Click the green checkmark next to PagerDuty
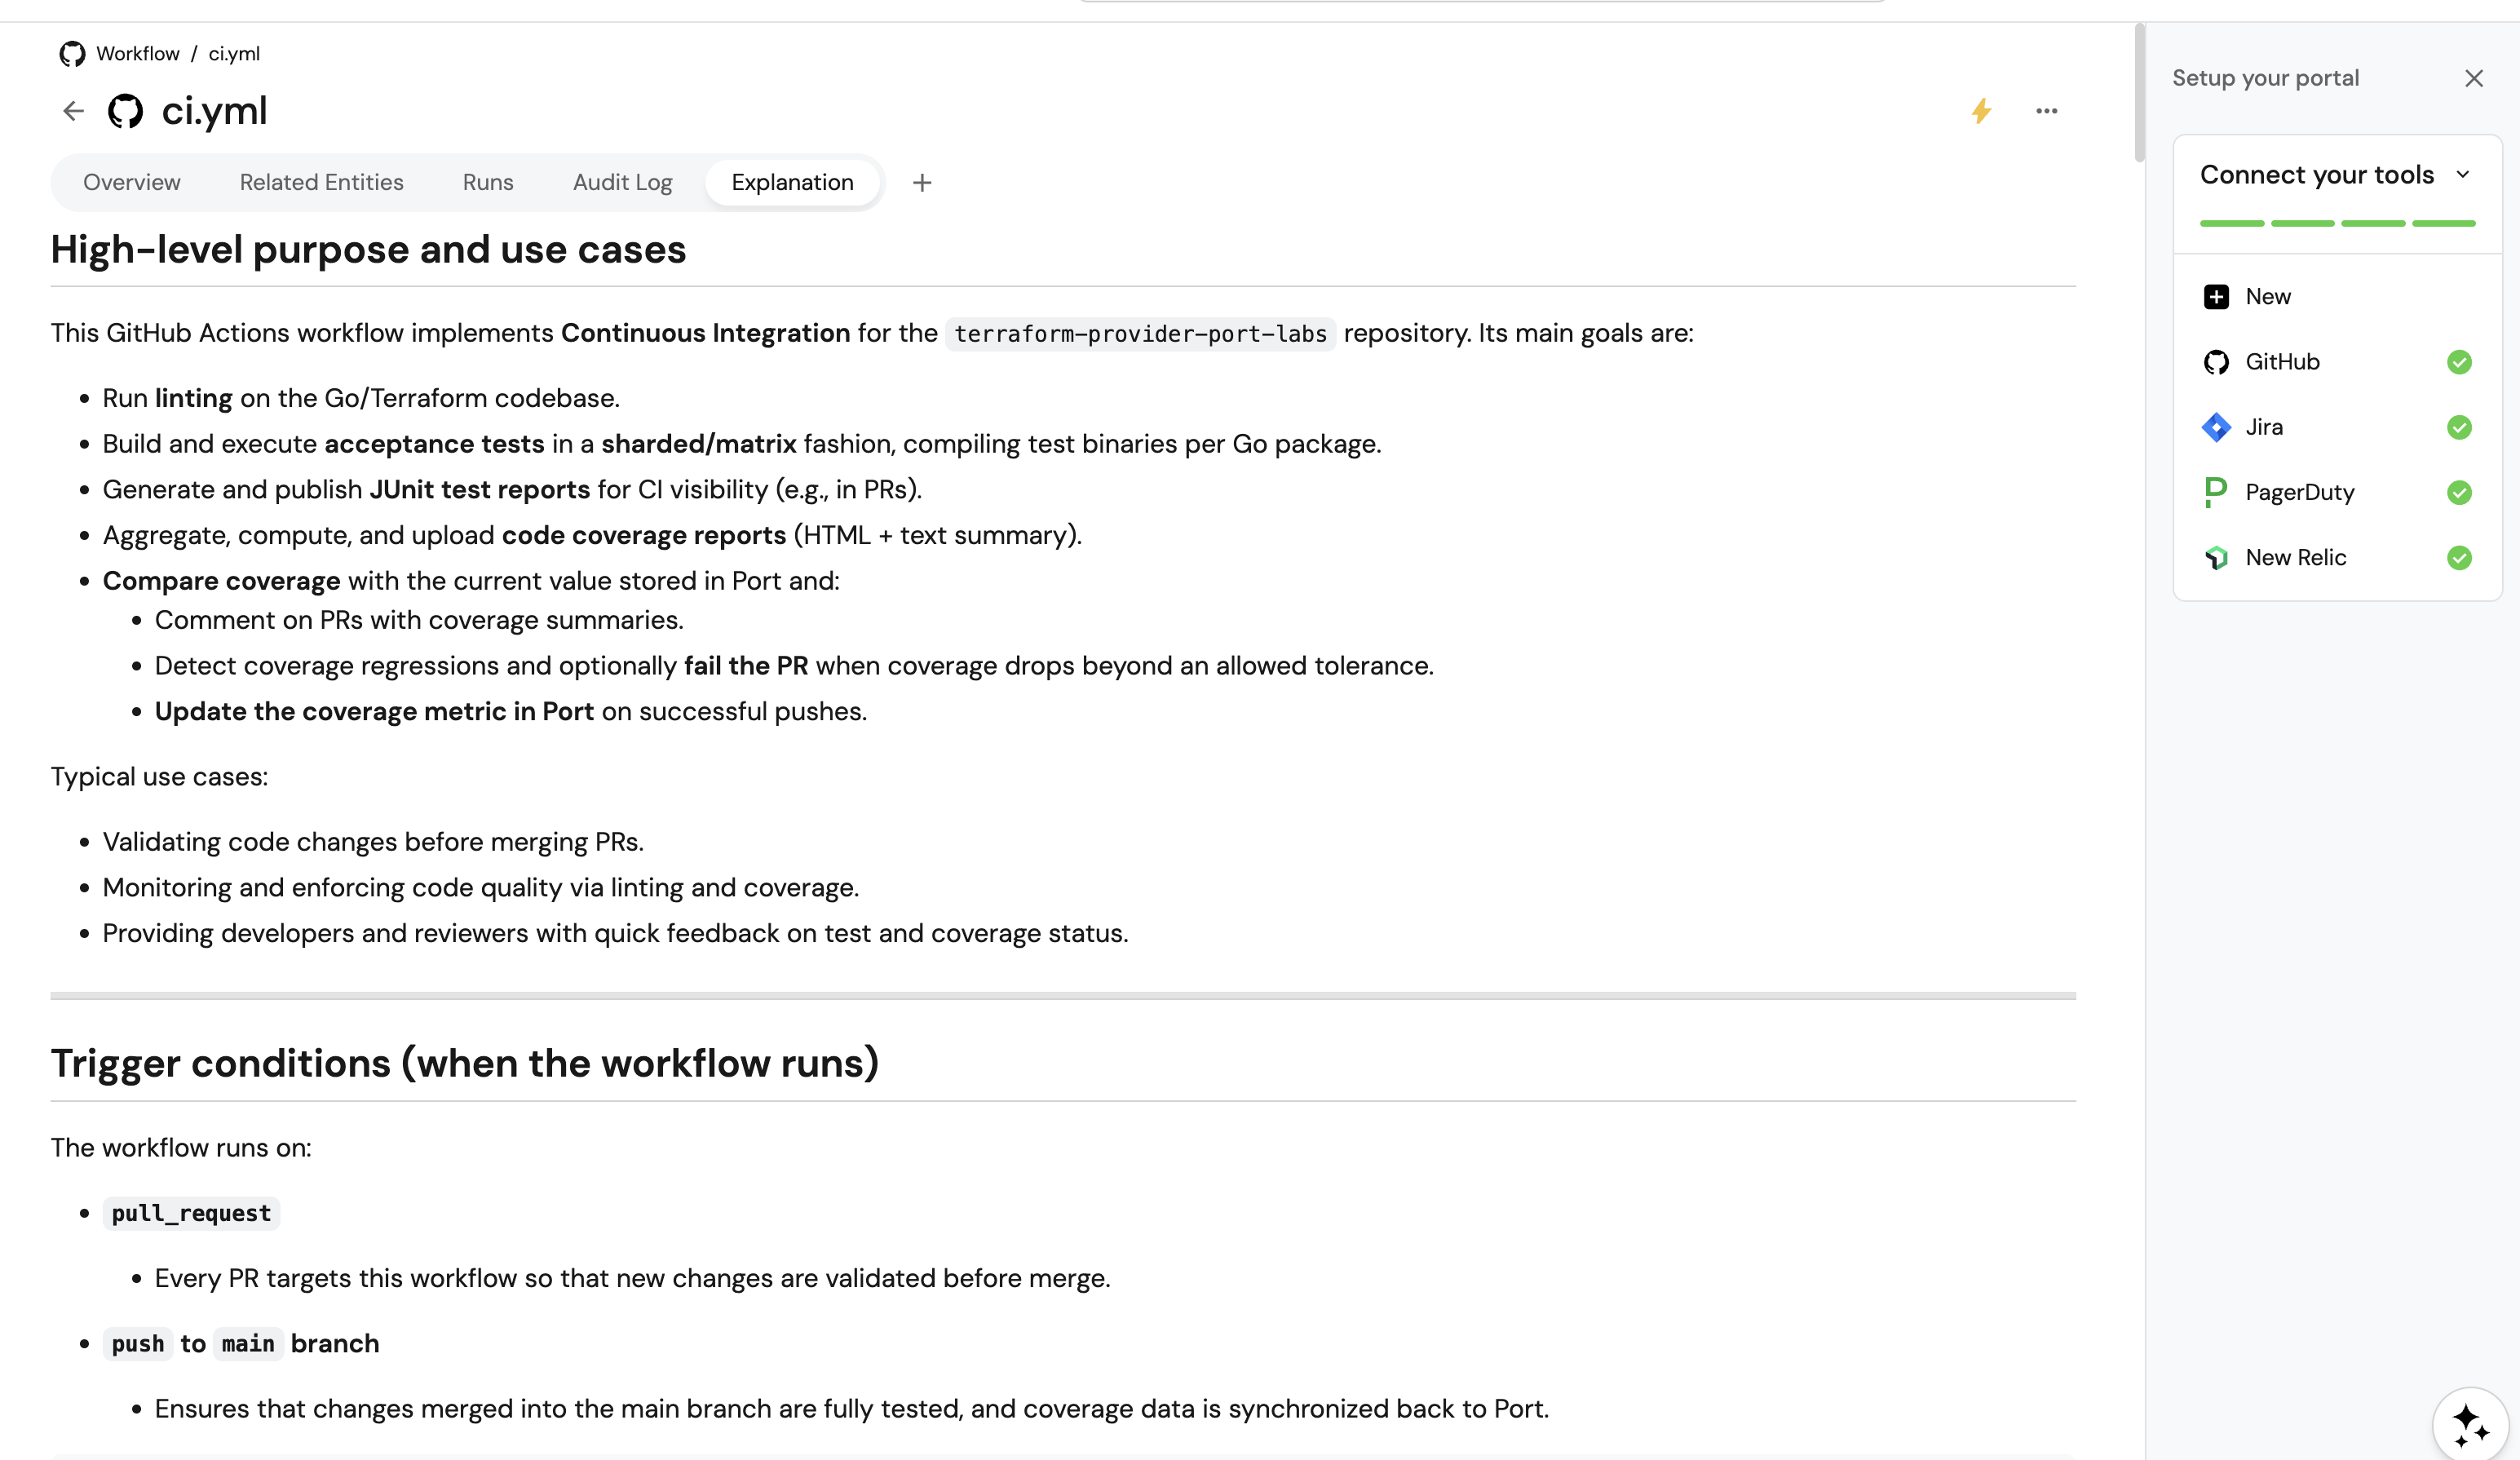The width and height of the screenshot is (2520, 1460). click(2459, 492)
